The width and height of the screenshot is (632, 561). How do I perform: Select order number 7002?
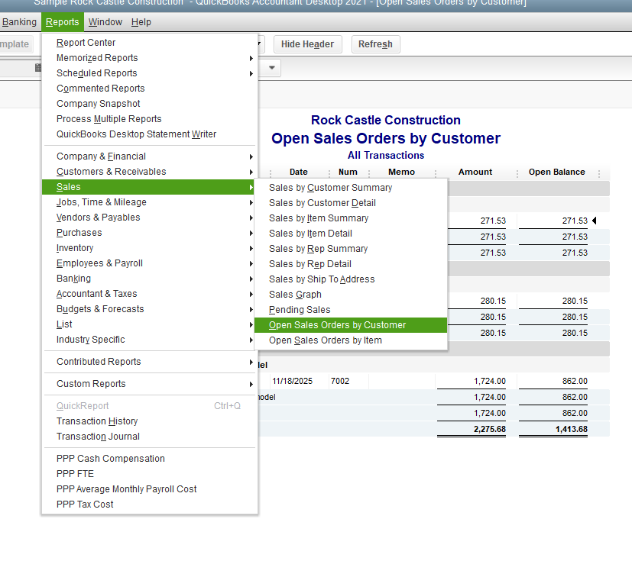(x=340, y=382)
